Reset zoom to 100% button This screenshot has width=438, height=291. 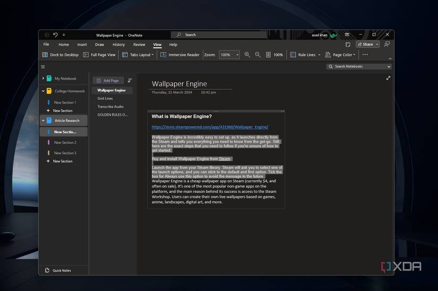click(274, 55)
